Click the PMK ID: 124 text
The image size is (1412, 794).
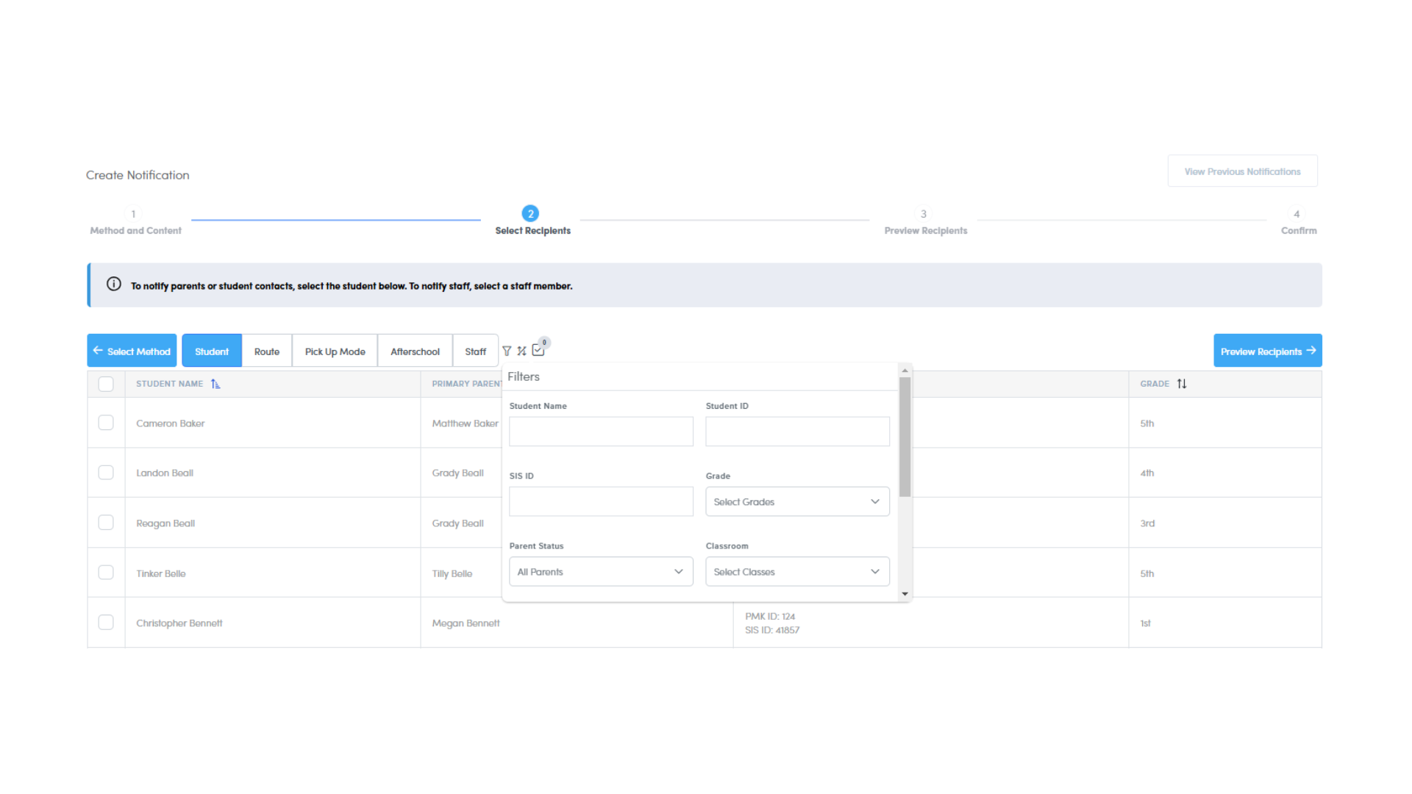point(770,616)
